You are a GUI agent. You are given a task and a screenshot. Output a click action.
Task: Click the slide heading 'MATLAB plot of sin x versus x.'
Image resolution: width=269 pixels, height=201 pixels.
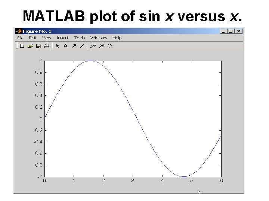(x=132, y=16)
